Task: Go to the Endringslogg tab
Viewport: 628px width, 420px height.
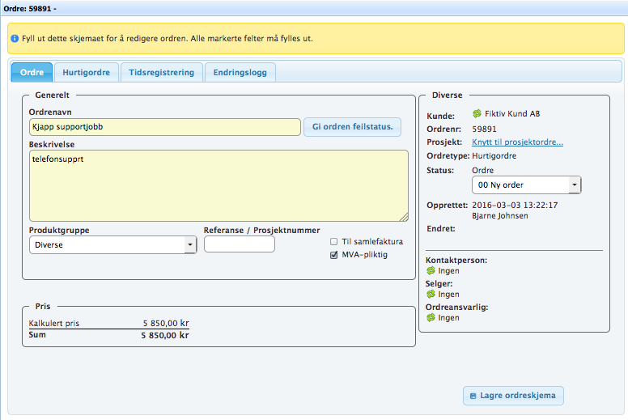Action: click(240, 72)
